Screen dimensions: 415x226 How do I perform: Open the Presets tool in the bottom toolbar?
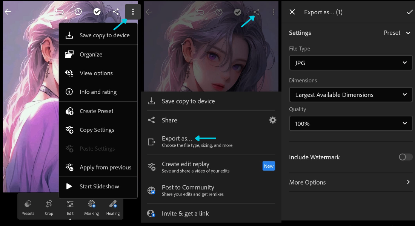tap(28, 208)
